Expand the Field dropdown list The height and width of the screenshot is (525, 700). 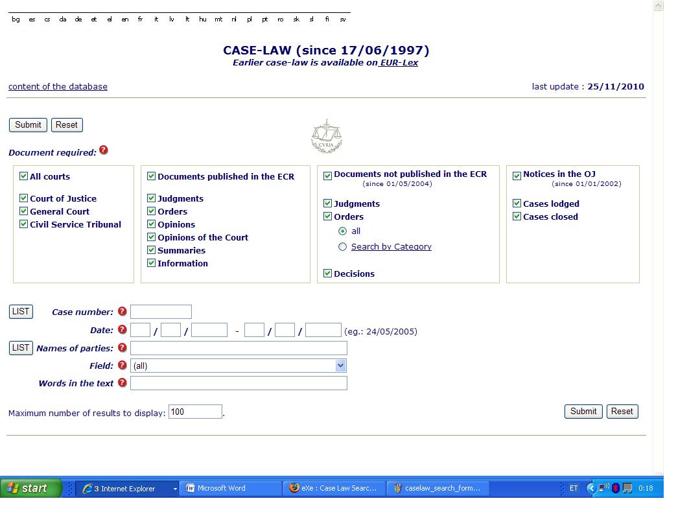(x=341, y=366)
